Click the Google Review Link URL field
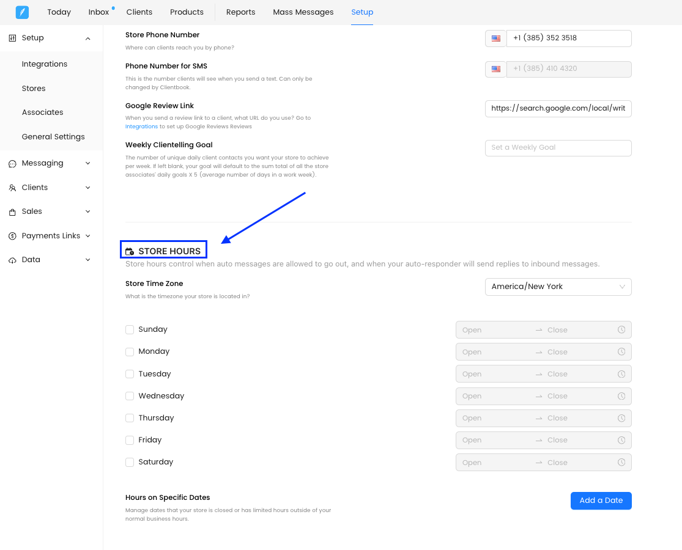Screen dimensions: 682x550 [x=558, y=109]
